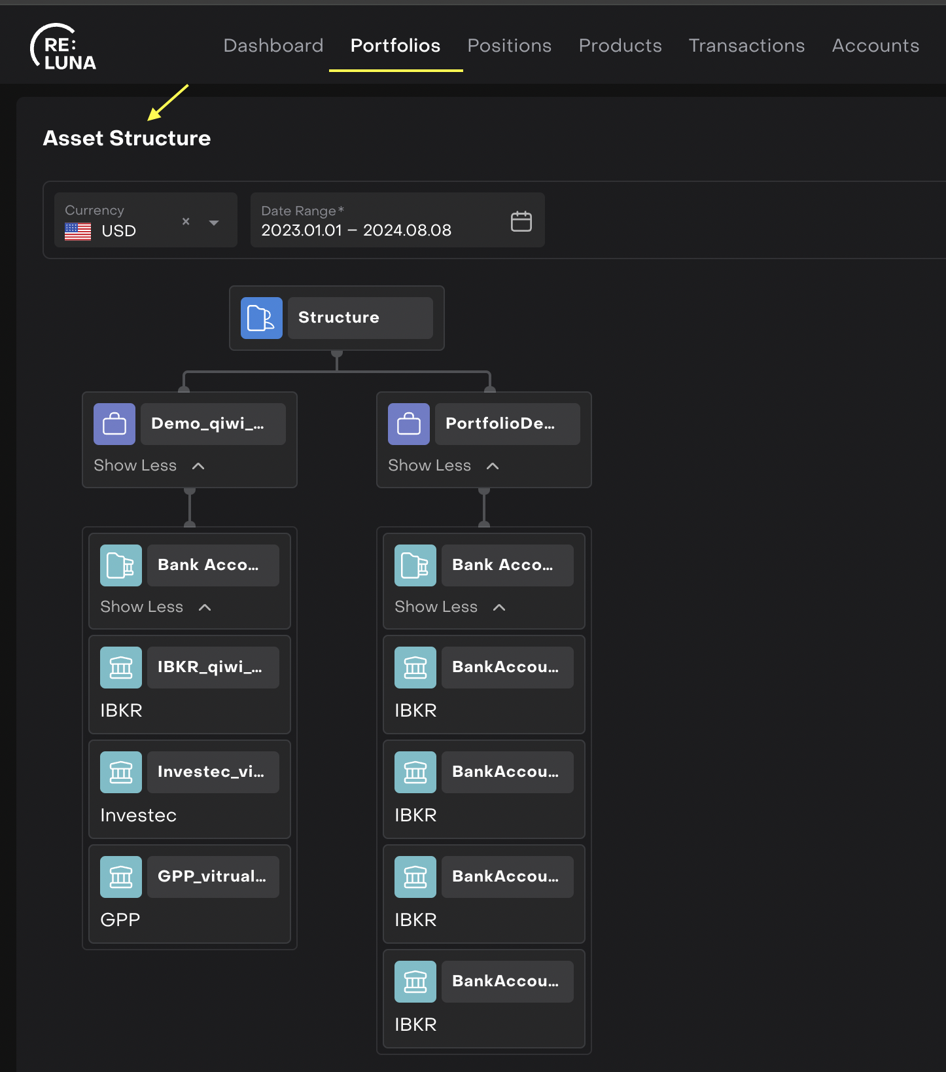The height and width of the screenshot is (1072, 946).
Task: Clear the USD currency selection
Action: click(186, 222)
